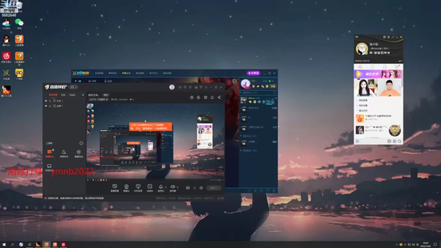The image size is (441, 248).
Task: Edit the DOTA stream title
Action: pos(107,100)
